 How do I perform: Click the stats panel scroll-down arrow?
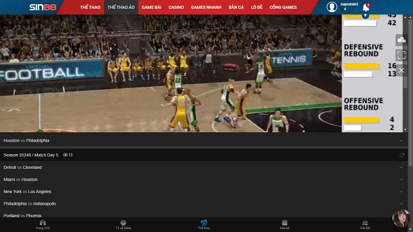coord(405,129)
